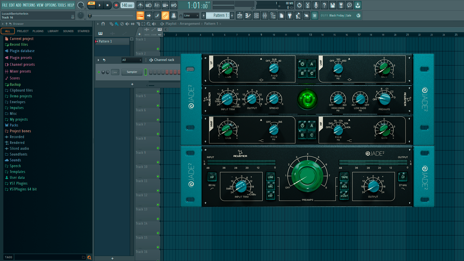Click the LINE preamp button on Jade
Image resolution: width=464 pixels, height=261 pixels.
coord(271,177)
